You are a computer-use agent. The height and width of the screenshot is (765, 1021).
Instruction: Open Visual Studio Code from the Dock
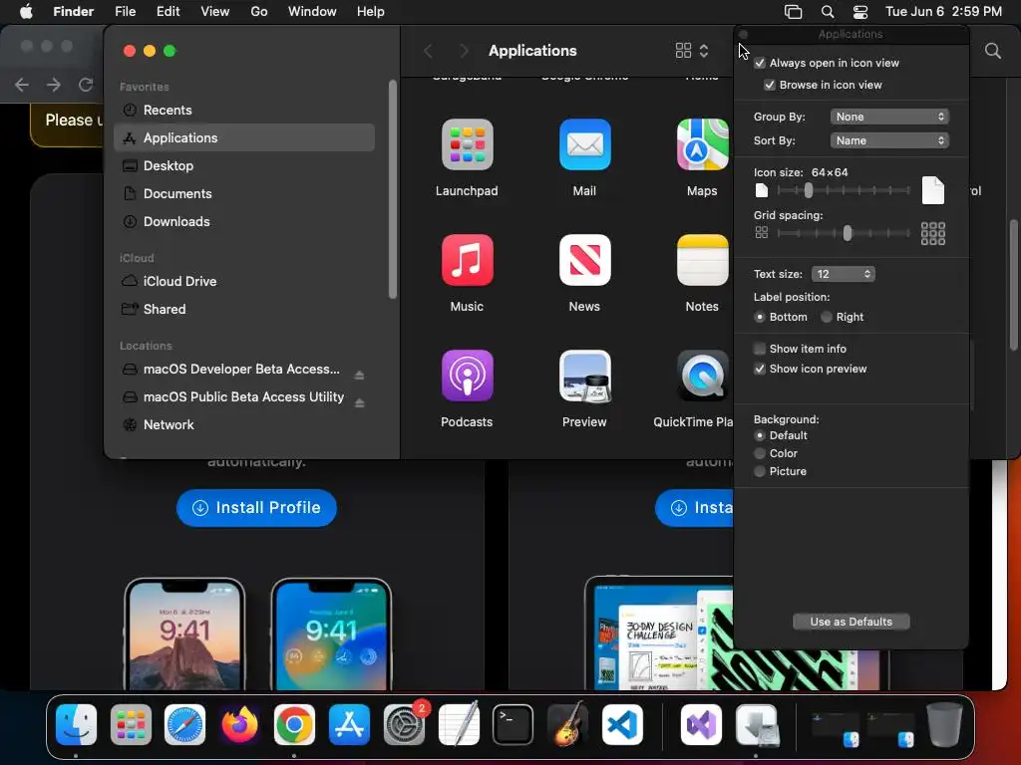(622, 724)
